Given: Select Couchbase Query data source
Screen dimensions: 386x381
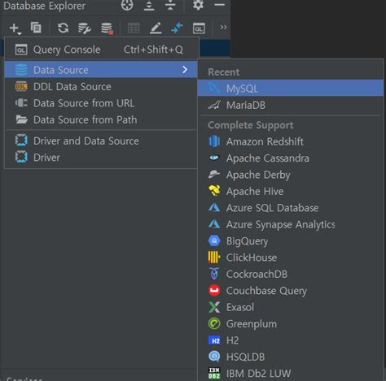Looking at the screenshot, I should coord(291,291).
